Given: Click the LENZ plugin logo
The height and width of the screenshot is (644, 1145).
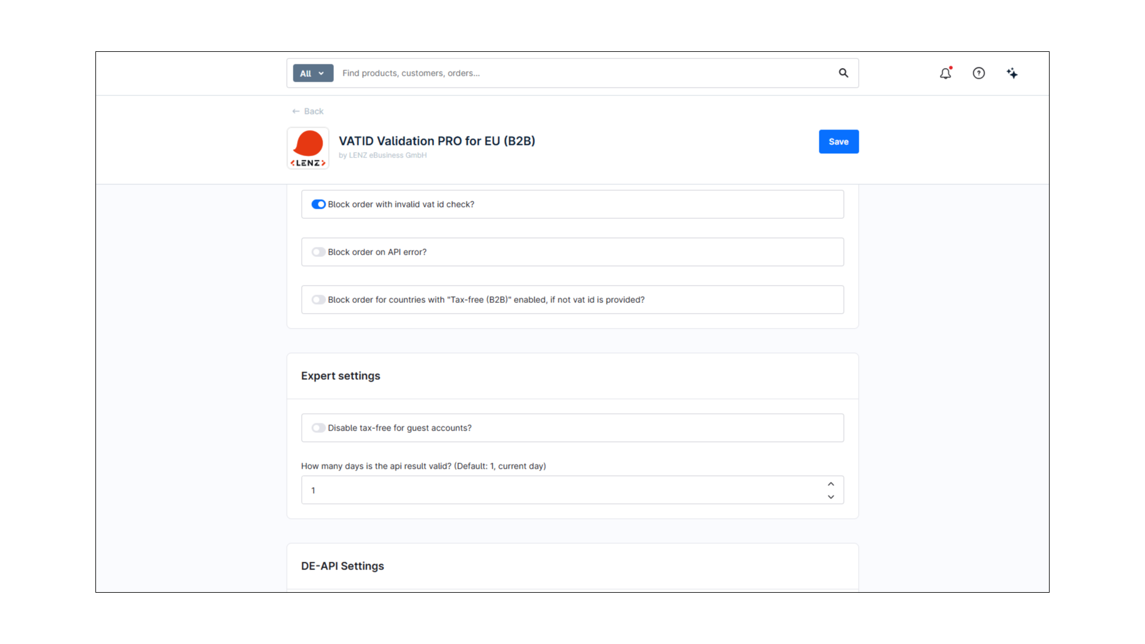Looking at the screenshot, I should [x=308, y=148].
